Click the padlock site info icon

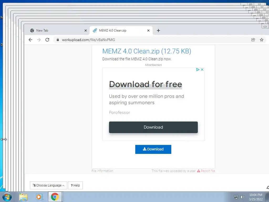[x=58, y=40]
